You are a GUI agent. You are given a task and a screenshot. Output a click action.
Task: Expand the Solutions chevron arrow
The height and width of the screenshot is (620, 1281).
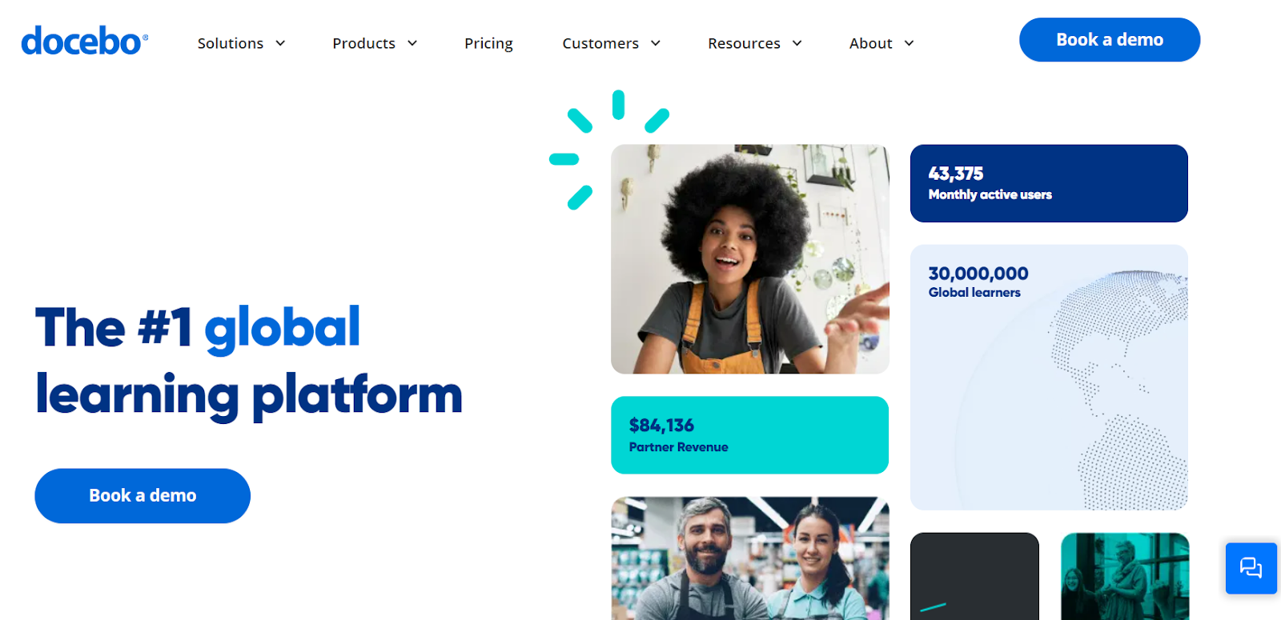(280, 43)
